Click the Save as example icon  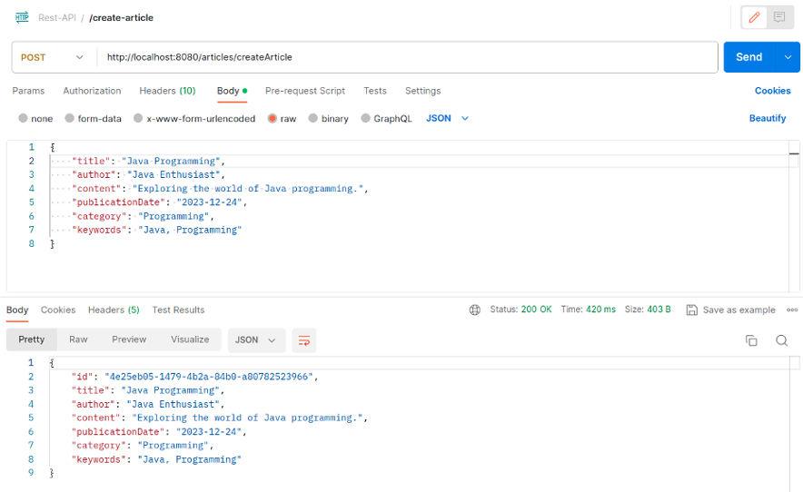pyautogui.click(x=692, y=310)
